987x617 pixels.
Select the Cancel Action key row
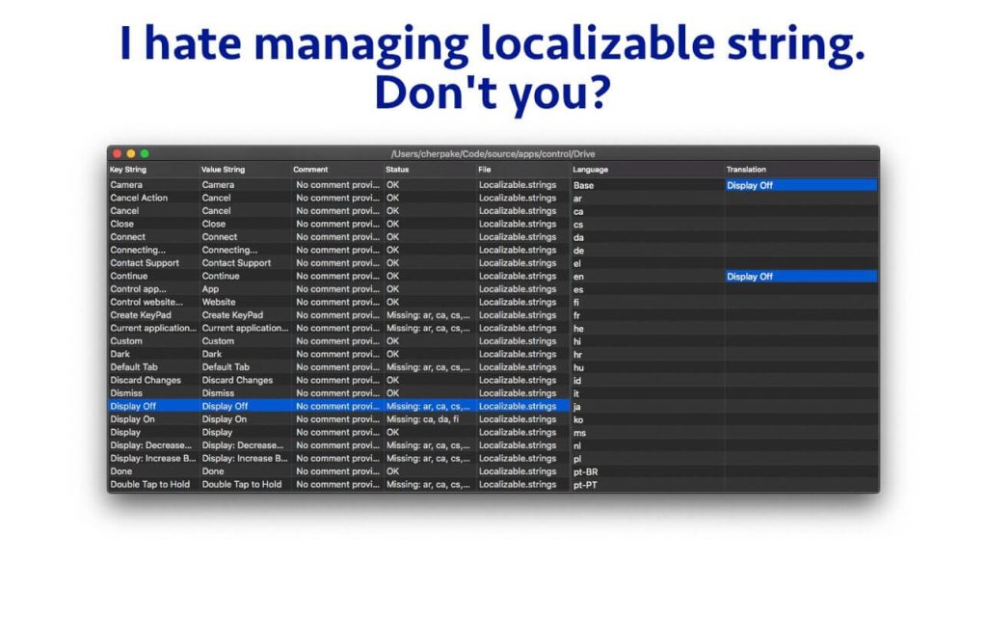click(x=139, y=198)
